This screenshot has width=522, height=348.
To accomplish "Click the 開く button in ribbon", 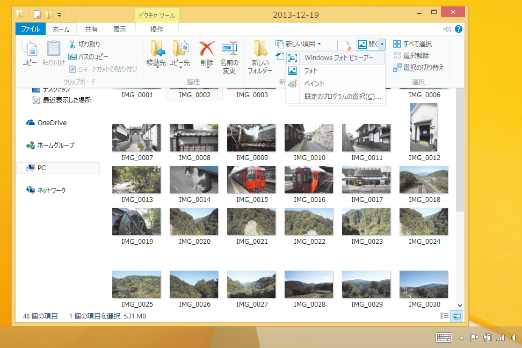I will [x=368, y=44].
